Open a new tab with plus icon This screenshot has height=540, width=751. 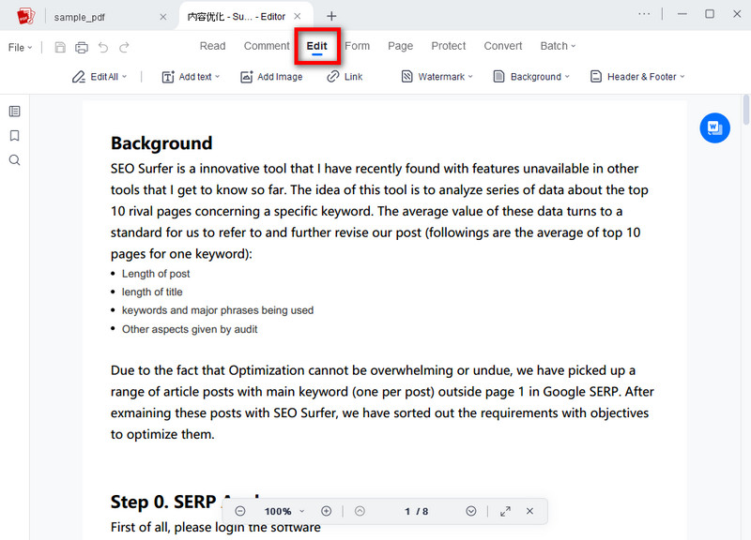click(x=331, y=16)
